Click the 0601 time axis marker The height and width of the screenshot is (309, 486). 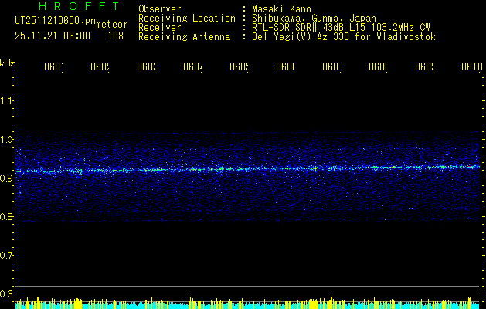tap(53, 66)
